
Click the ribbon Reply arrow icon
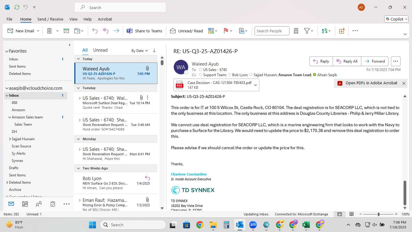[x=95, y=31]
